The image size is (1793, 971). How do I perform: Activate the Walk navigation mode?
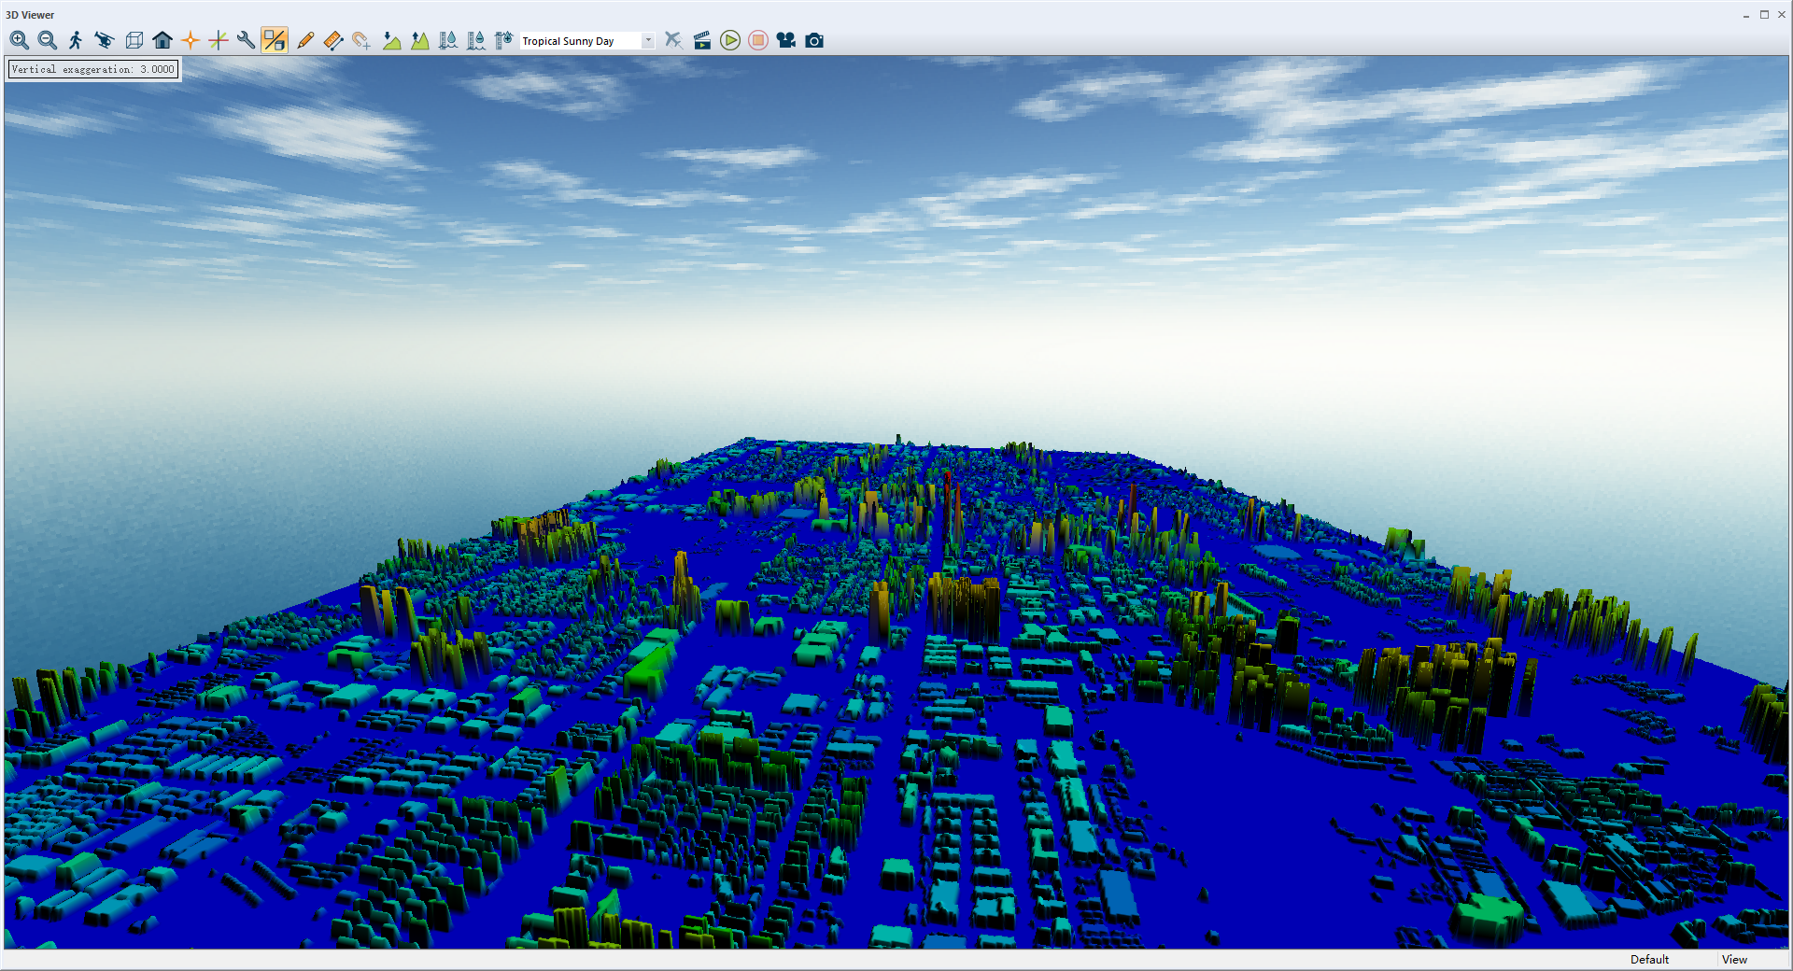click(77, 40)
